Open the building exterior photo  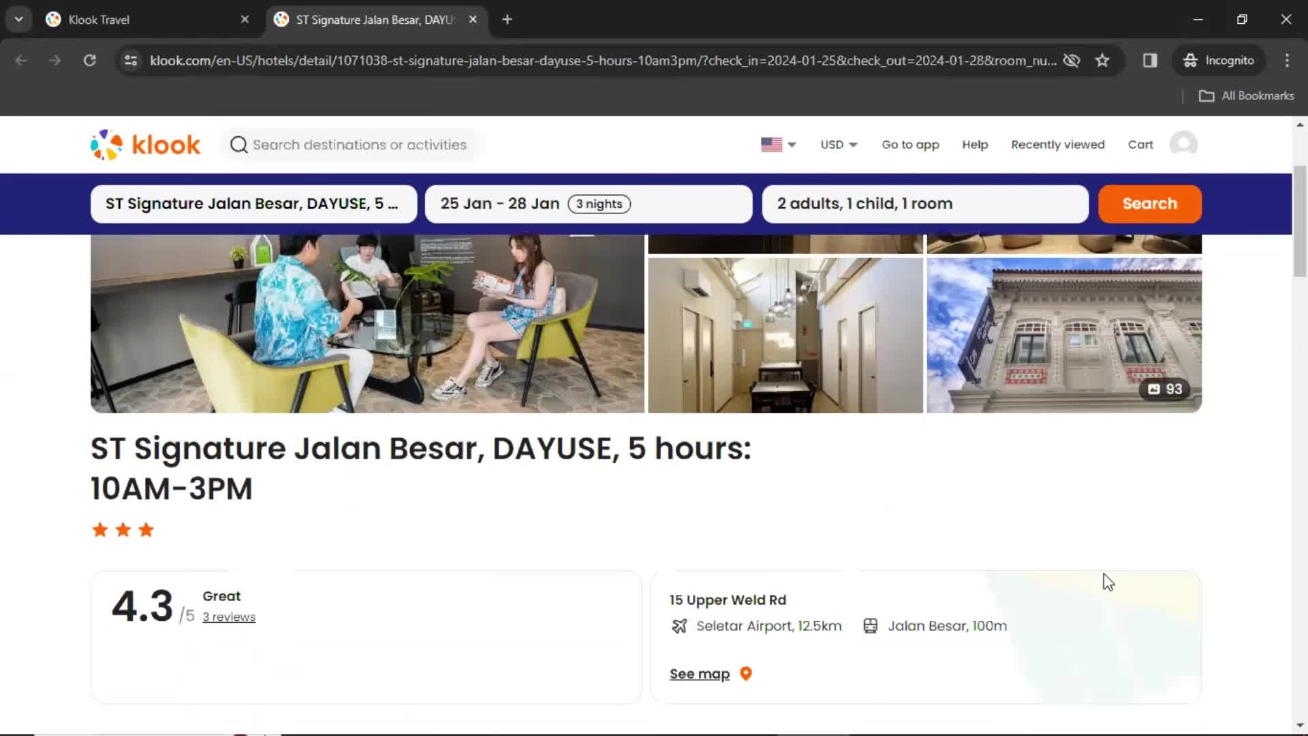pos(1063,335)
